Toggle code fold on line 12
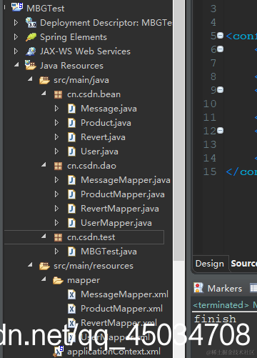The height and width of the screenshot is (358, 257). pos(221,131)
